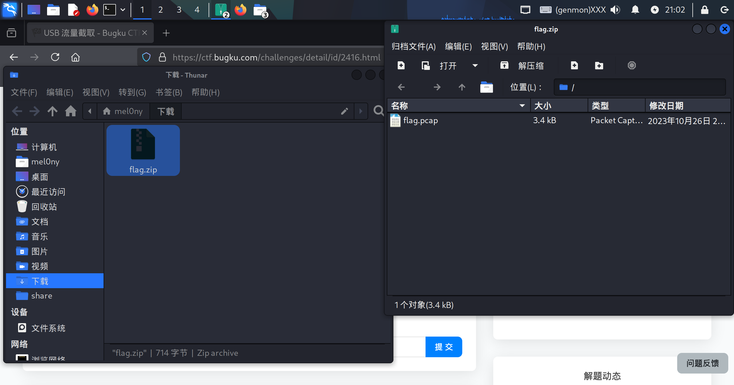Viewport: 734px width, 385px height.
Task: Open the 文件(F) menu in Thunar
Action: click(24, 92)
